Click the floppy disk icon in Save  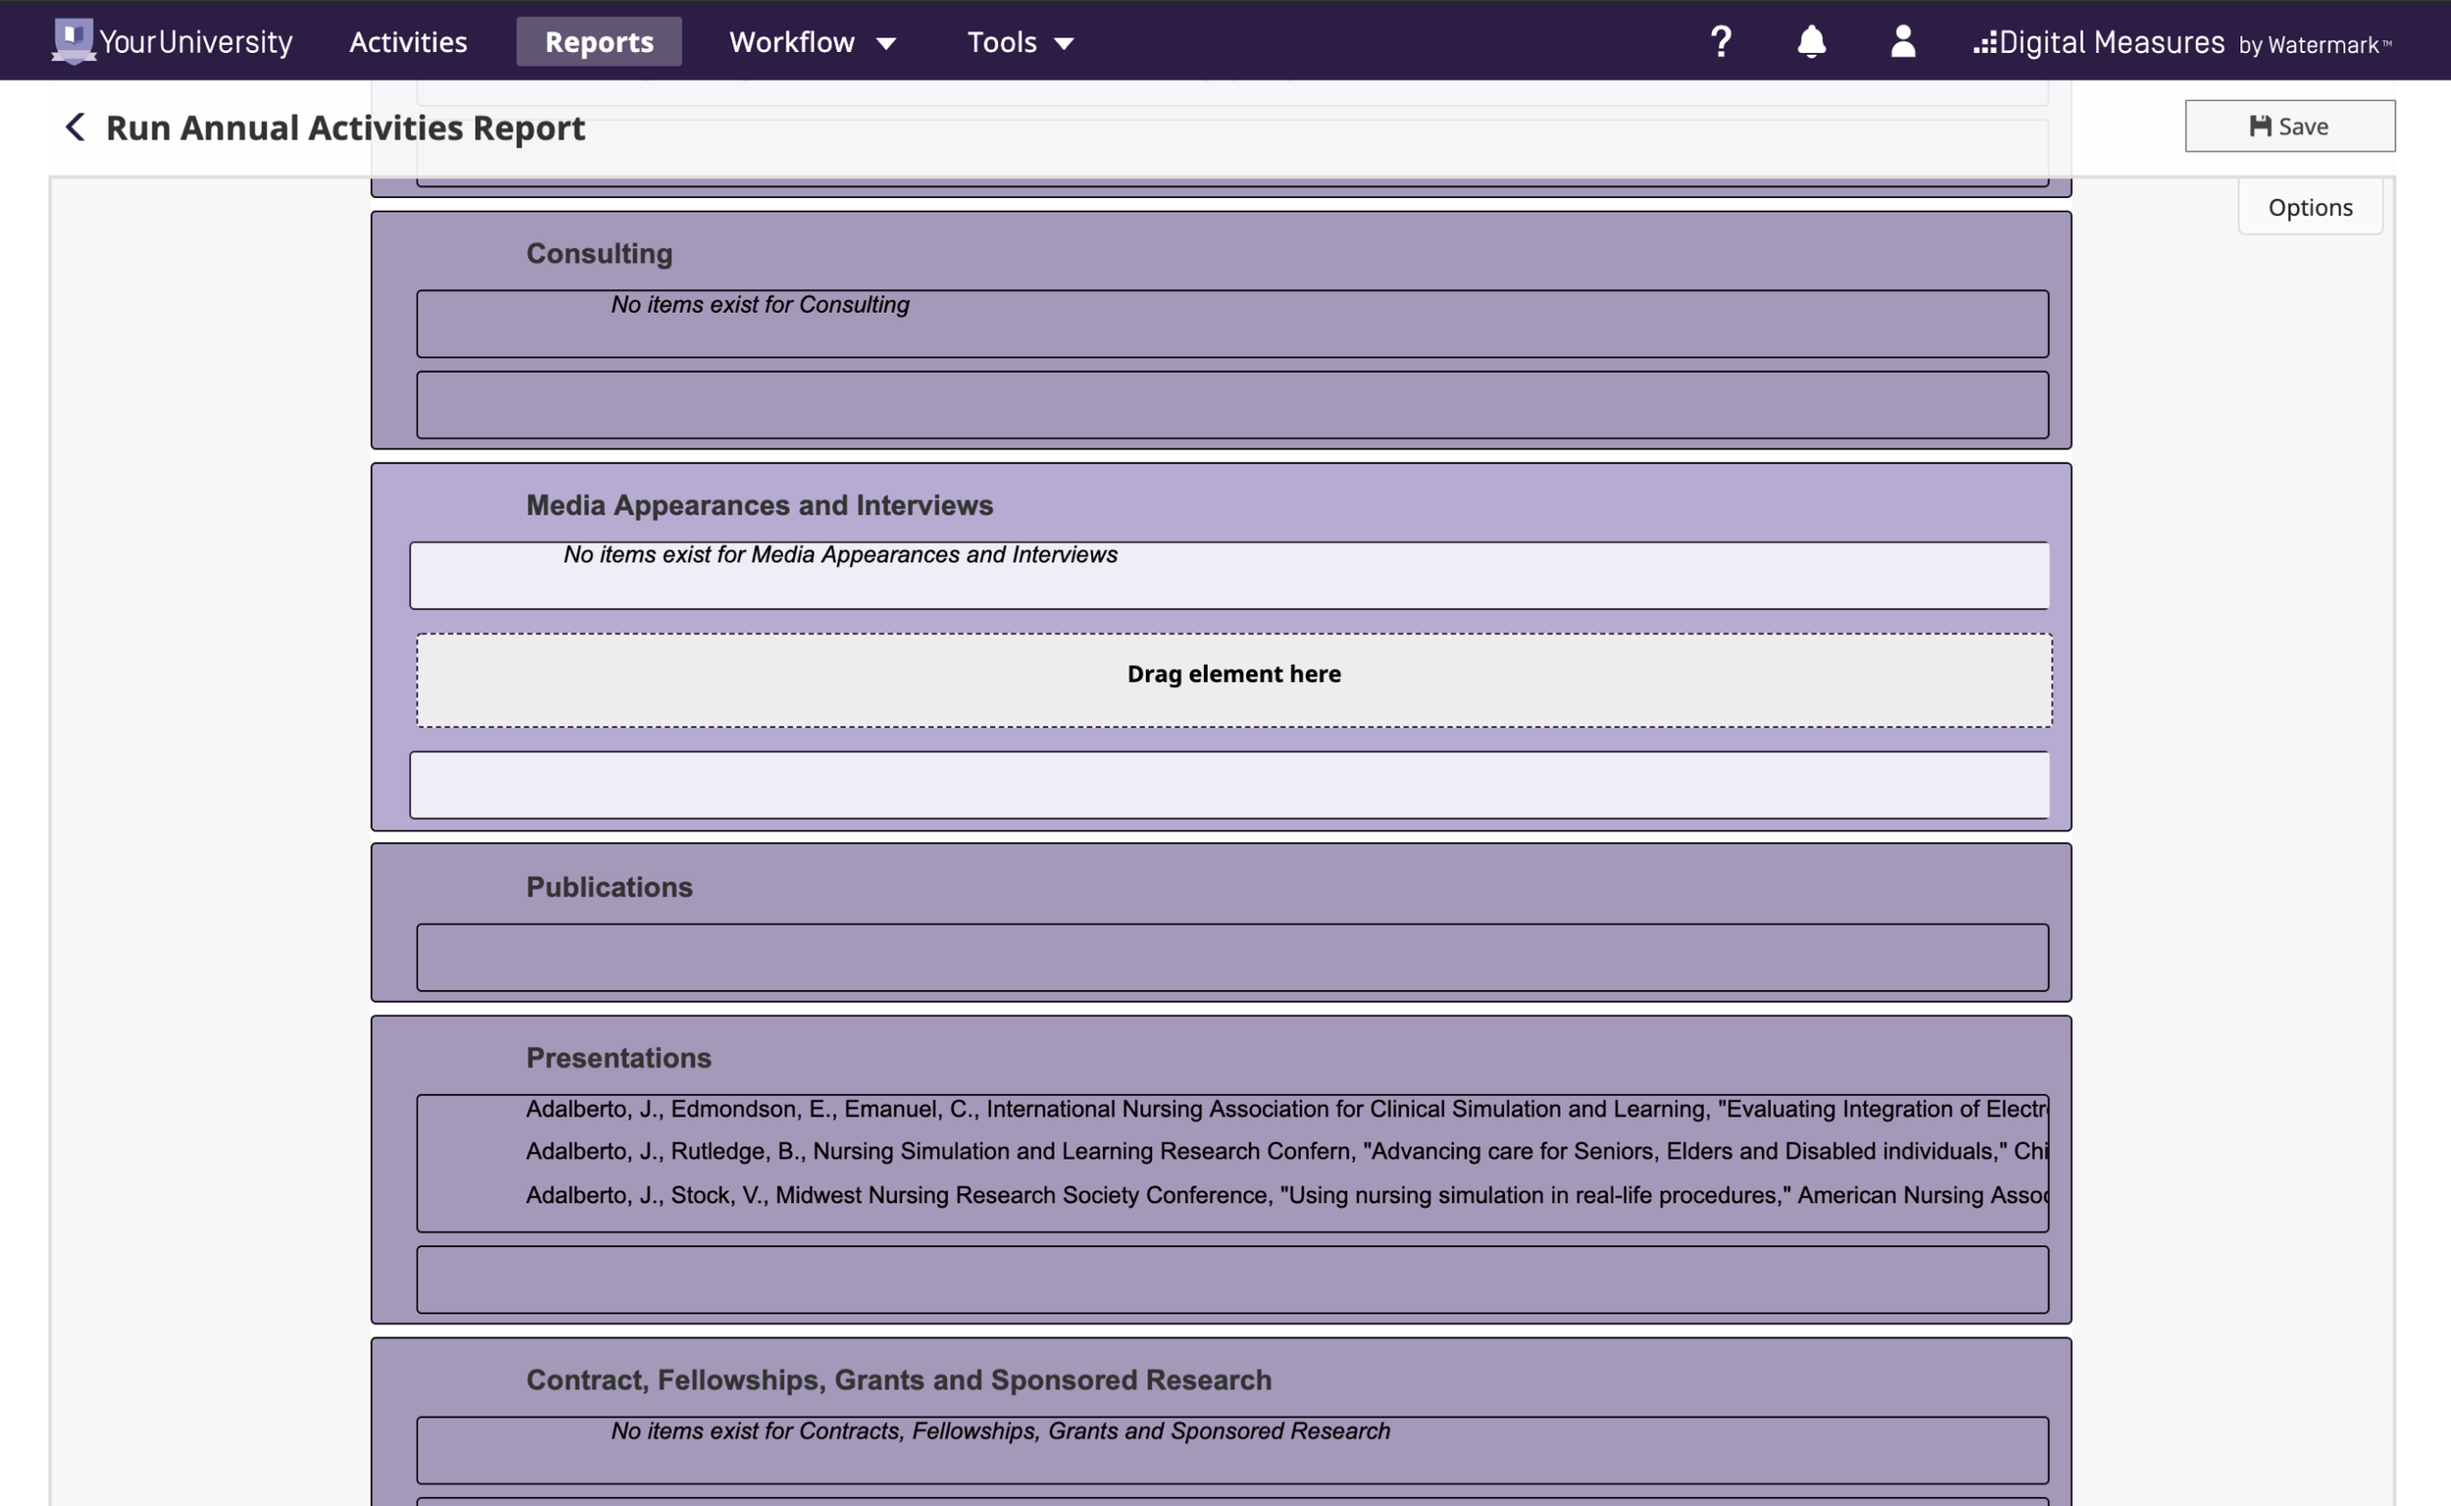pyautogui.click(x=2260, y=126)
